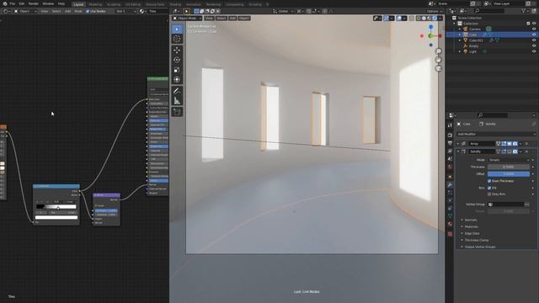Open the Edit menu
The width and height of the screenshot is (539, 303).
coord(22,3)
